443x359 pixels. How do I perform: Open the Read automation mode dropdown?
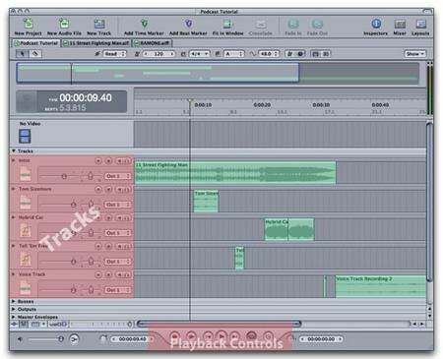click(x=114, y=54)
